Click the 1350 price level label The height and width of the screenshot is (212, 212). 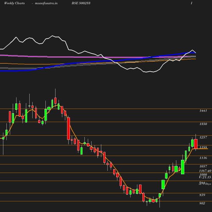(203, 124)
